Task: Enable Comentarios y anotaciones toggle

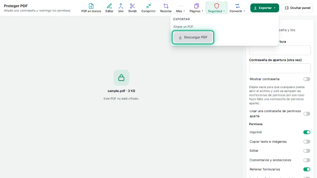Action: coord(307,160)
